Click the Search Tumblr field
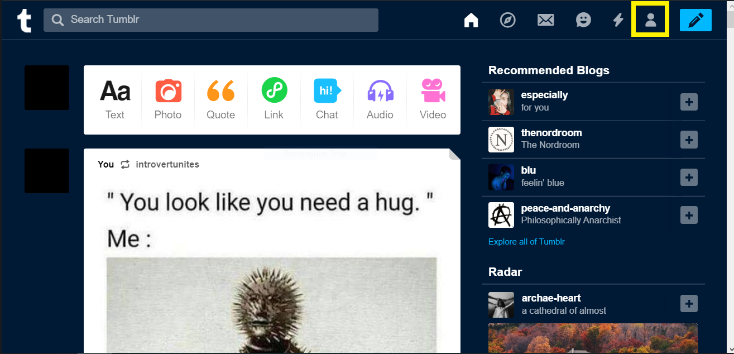Image resolution: width=734 pixels, height=354 pixels. tap(211, 20)
